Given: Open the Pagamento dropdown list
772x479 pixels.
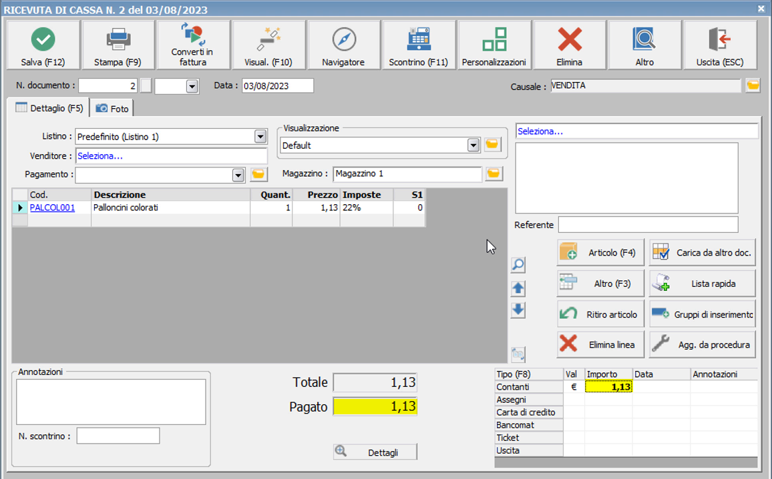Looking at the screenshot, I should click(x=238, y=175).
